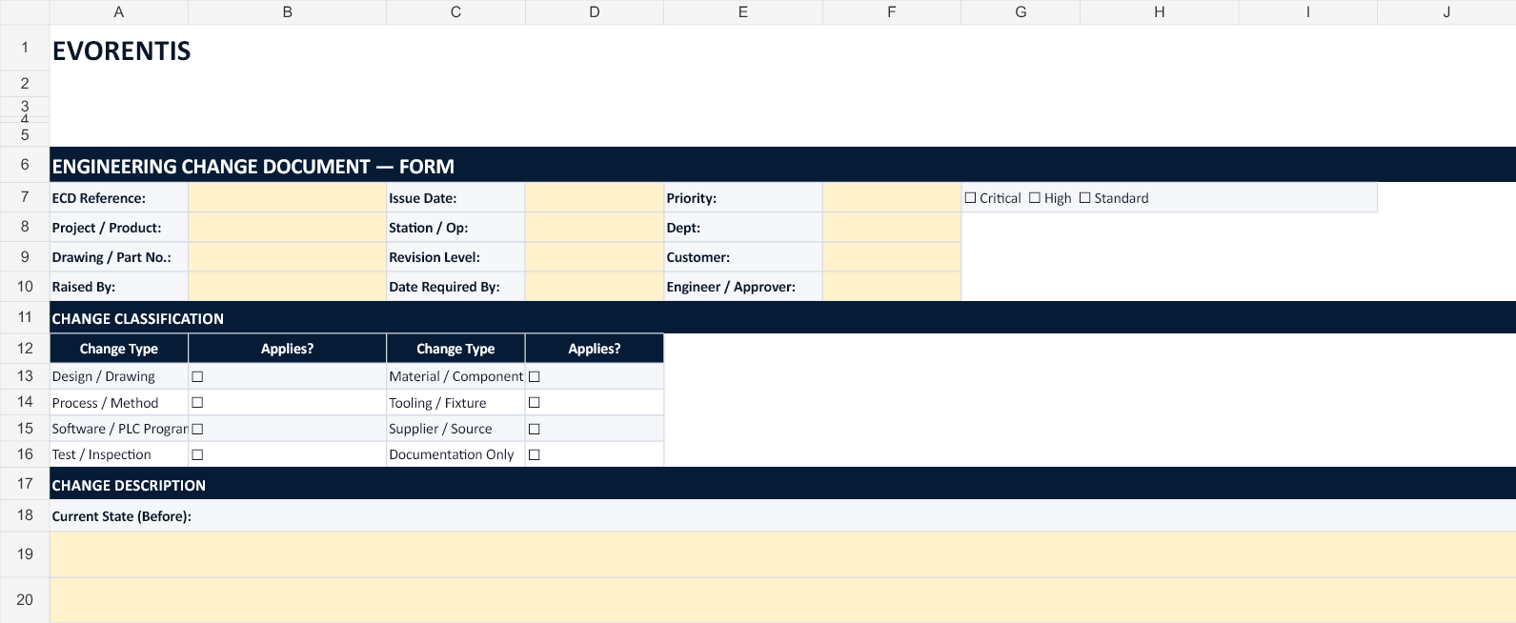
Task: Select the ECD Reference: label cell
Action: pos(119,198)
